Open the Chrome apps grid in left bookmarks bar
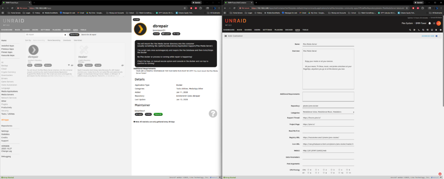 pos(3,13)
